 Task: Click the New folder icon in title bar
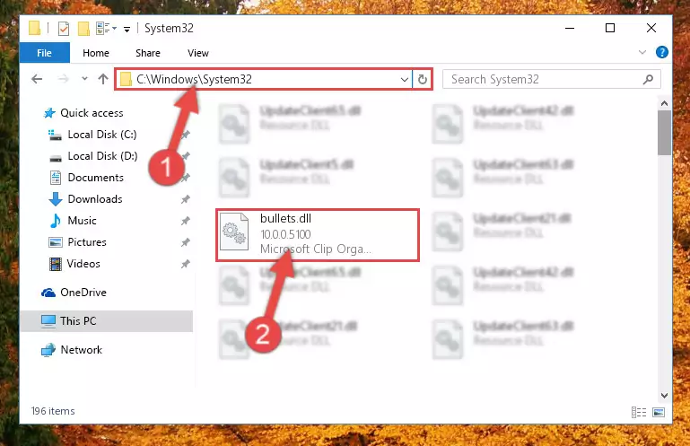point(83,29)
